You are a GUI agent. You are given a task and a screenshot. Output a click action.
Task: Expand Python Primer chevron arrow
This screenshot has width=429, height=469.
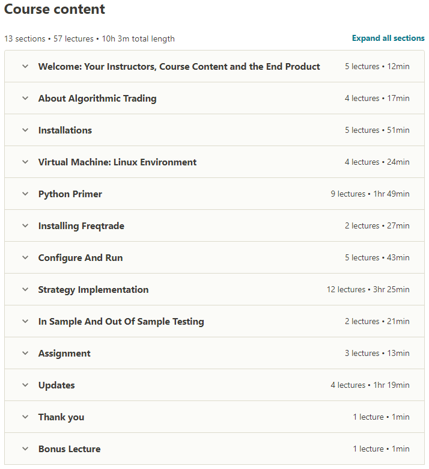(x=25, y=194)
